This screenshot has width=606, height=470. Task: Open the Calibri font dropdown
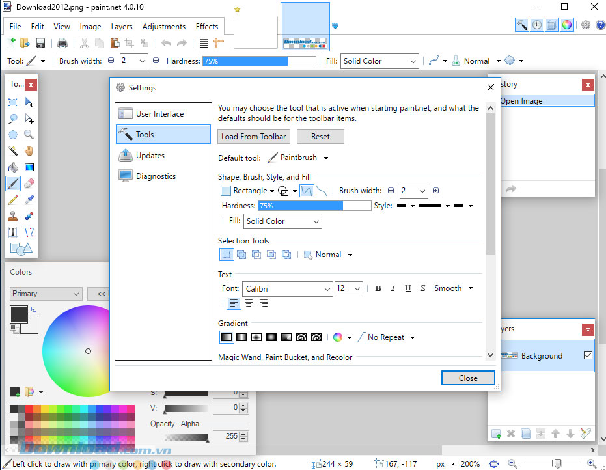(287, 289)
